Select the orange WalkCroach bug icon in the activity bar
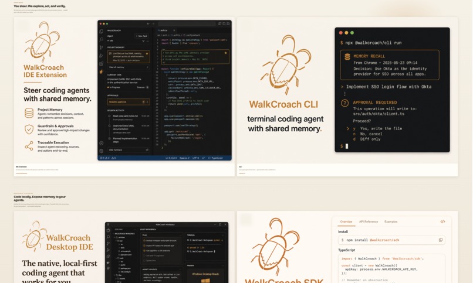This screenshot has height=283, width=473. click(x=102, y=72)
